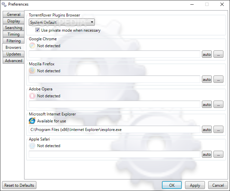The image size is (230, 191).
Task: Click the Mozilla Firefox path field
Action: (114, 79)
